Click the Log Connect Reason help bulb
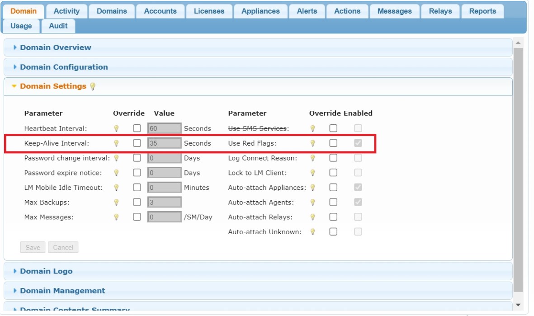 (x=312, y=158)
